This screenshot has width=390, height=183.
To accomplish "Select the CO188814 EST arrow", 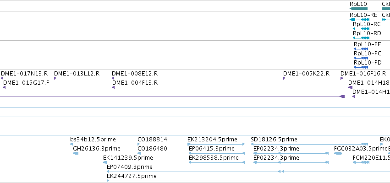I will coord(139,144).
